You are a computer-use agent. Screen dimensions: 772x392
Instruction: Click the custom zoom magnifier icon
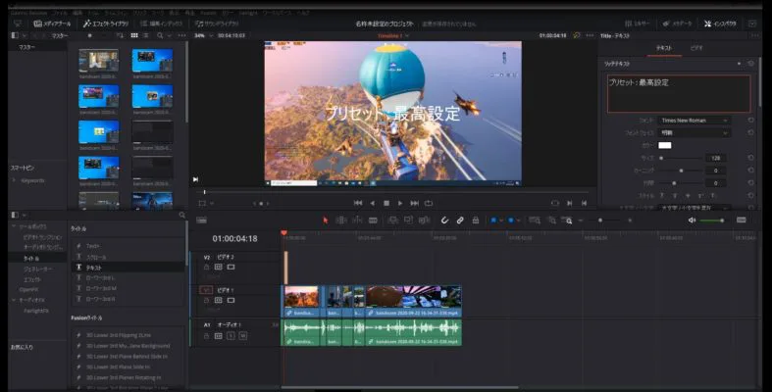click(x=568, y=220)
